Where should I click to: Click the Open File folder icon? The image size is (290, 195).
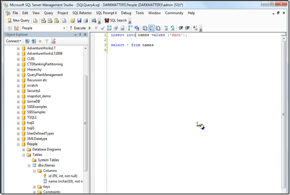coord(73,20)
